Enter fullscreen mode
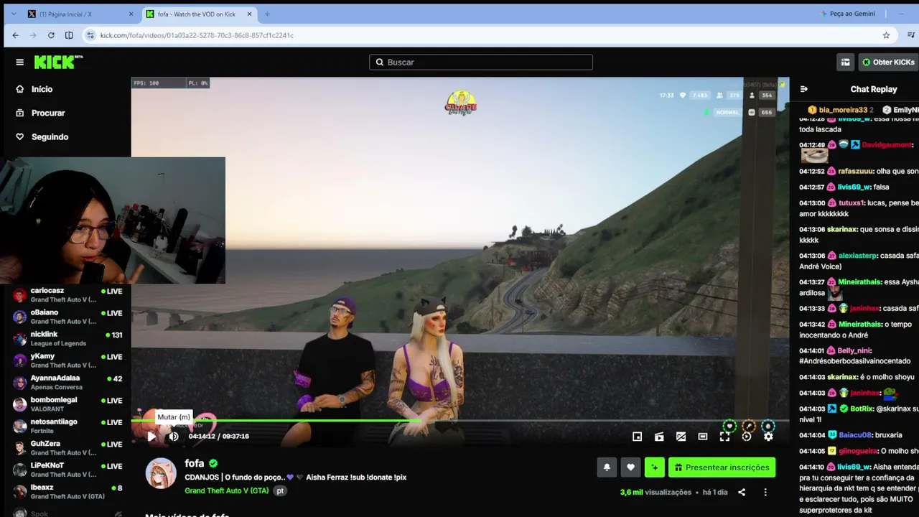The height and width of the screenshot is (517, 919). [725, 437]
